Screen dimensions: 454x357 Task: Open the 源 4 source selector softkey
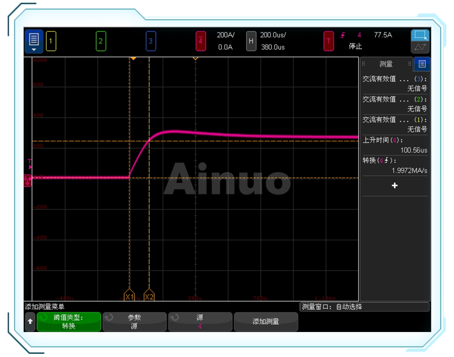click(x=200, y=322)
